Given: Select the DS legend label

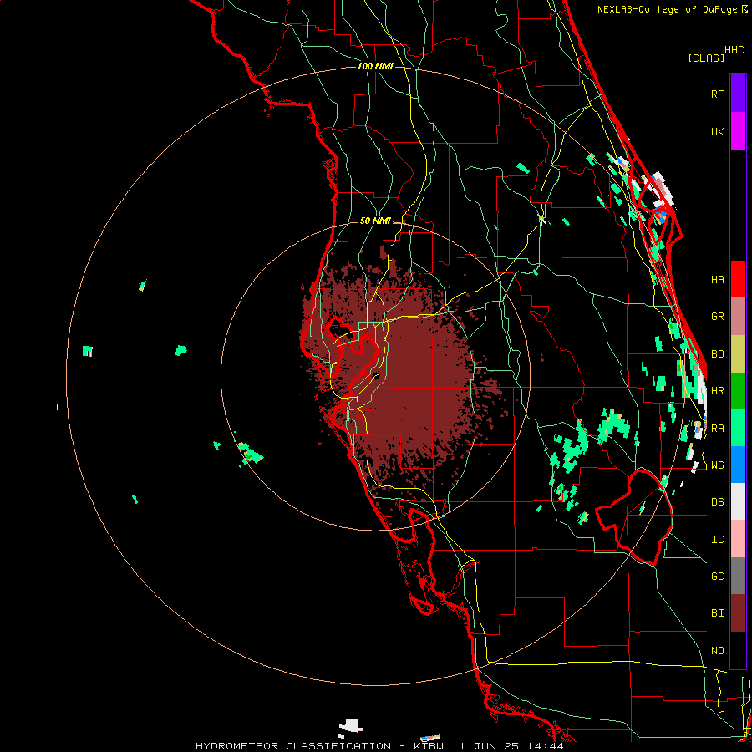Looking at the screenshot, I should pyautogui.click(x=717, y=502).
